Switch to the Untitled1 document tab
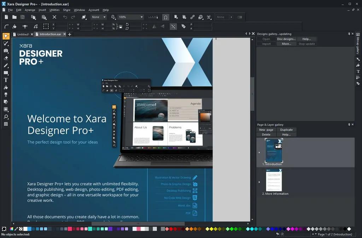Screen dimensions: 362x238 coord(23,34)
